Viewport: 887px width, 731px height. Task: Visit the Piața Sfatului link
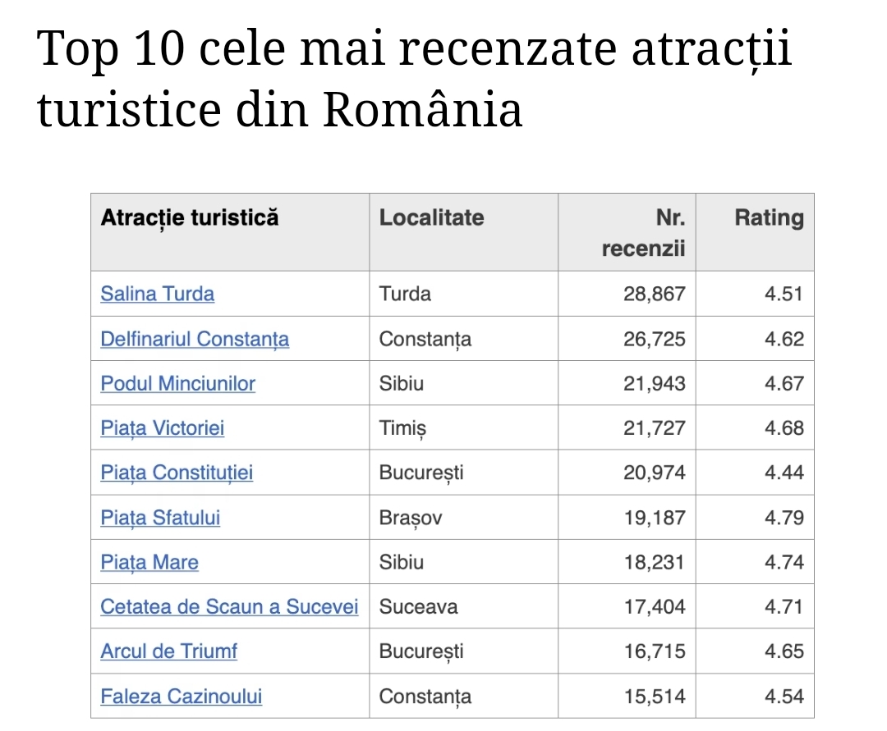pos(160,518)
